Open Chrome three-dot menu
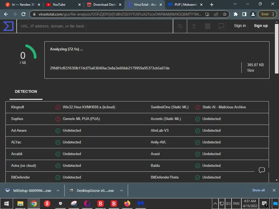Image resolution: width=279 pixels, height=209 pixels. coord(273,14)
